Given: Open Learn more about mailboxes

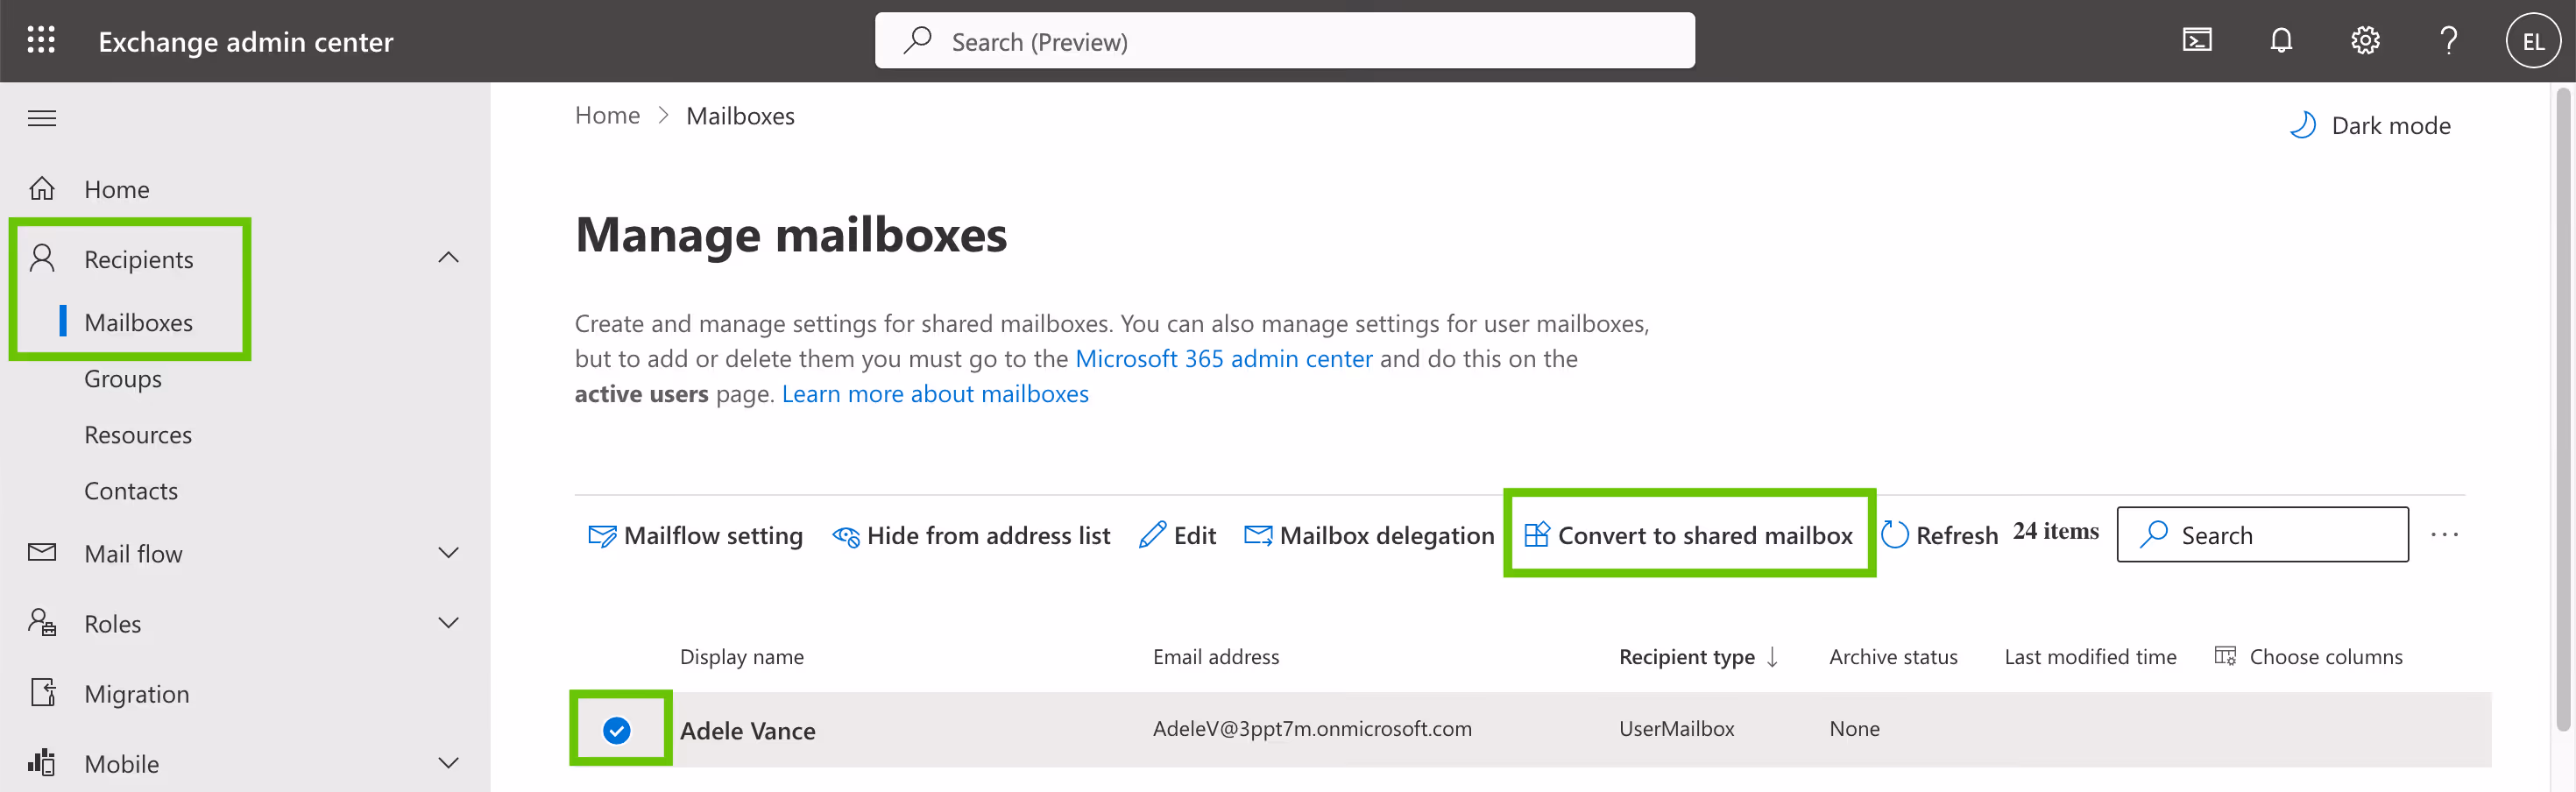Looking at the screenshot, I should pos(935,393).
